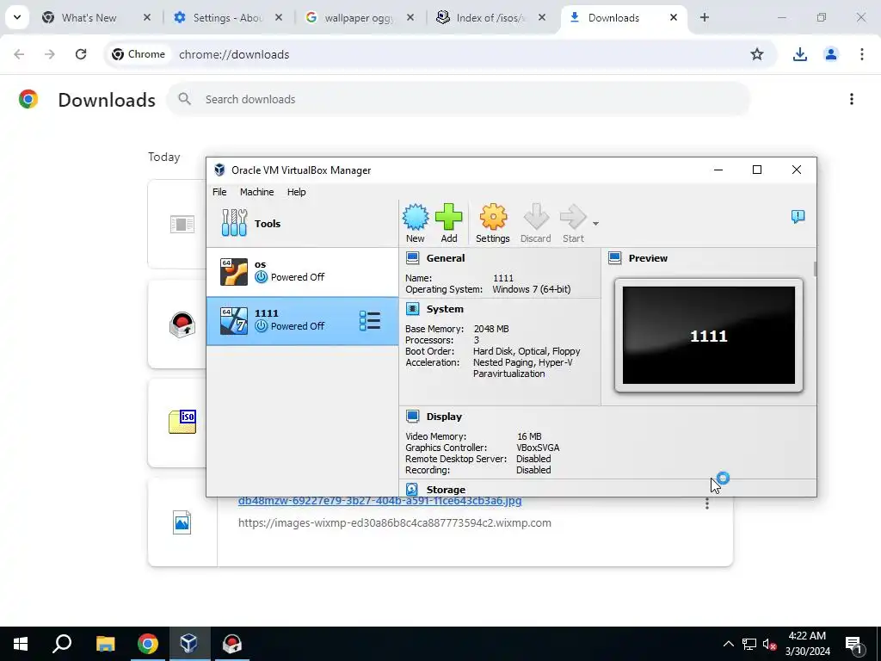Click the General section monitor icon
The height and width of the screenshot is (661, 881).
pos(412,258)
